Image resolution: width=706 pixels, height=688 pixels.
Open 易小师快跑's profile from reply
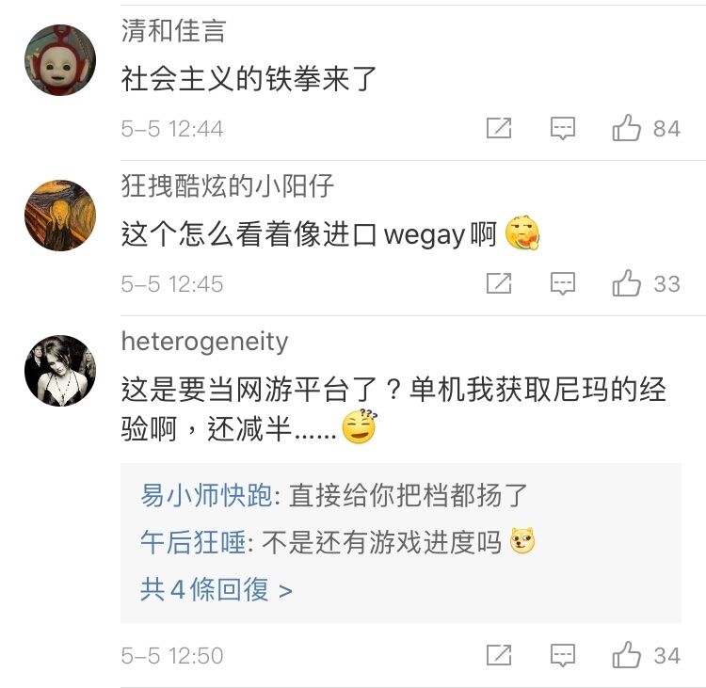point(206,495)
